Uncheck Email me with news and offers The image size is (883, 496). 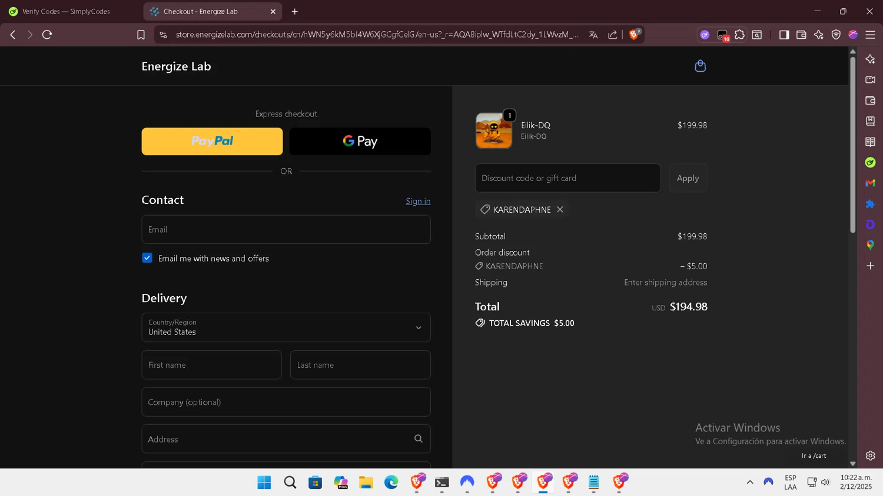pos(147,258)
